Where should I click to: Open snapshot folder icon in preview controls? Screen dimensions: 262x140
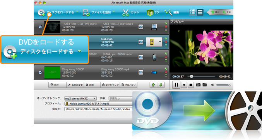[x=205, y=85]
